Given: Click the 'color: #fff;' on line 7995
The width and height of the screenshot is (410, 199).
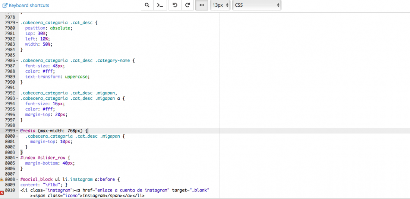Looking at the screenshot, I should (40, 109).
